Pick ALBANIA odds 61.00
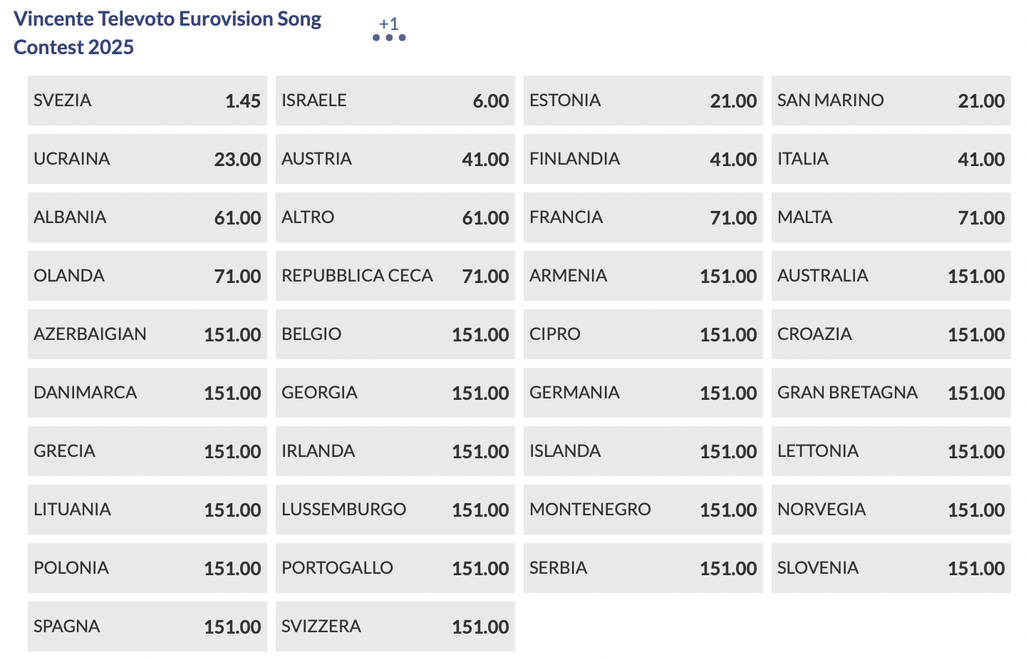1026x660 pixels. pos(147,217)
